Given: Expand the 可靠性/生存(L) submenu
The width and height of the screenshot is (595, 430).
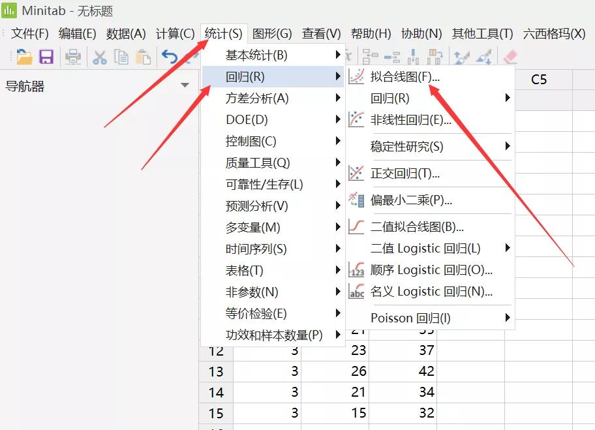Looking at the screenshot, I should [273, 184].
